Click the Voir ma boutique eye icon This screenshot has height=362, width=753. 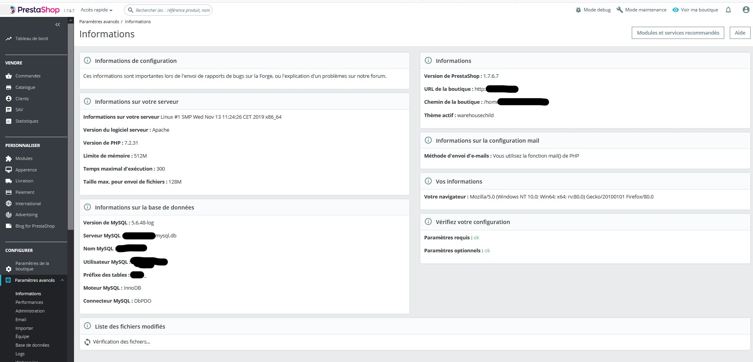coord(675,10)
